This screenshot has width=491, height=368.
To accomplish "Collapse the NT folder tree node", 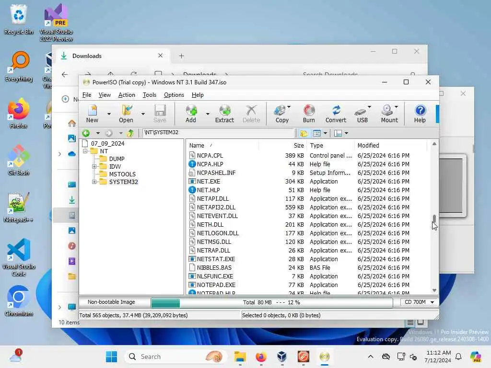I will (x=85, y=151).
